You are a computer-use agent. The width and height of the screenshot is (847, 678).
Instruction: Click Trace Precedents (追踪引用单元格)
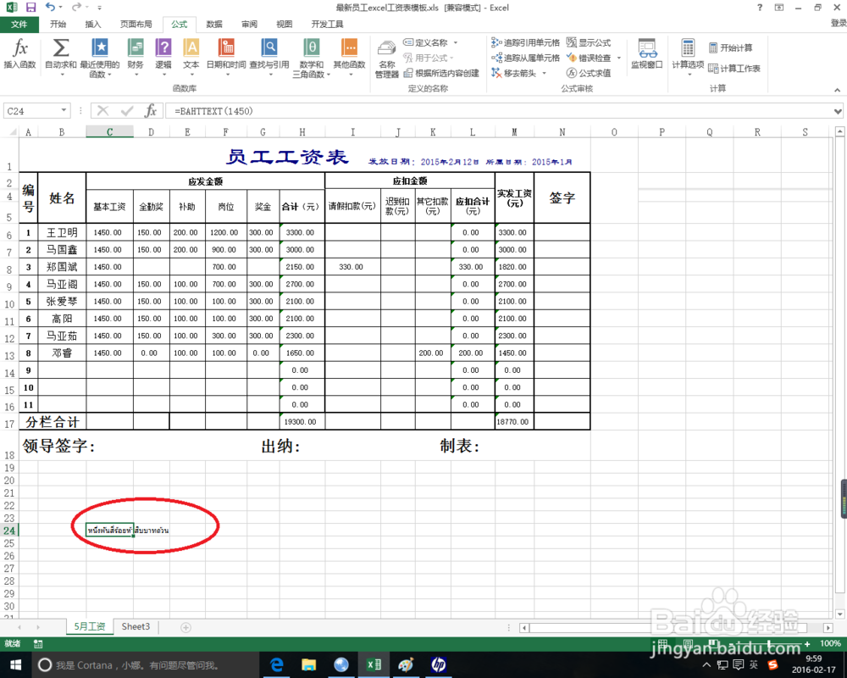526,42
